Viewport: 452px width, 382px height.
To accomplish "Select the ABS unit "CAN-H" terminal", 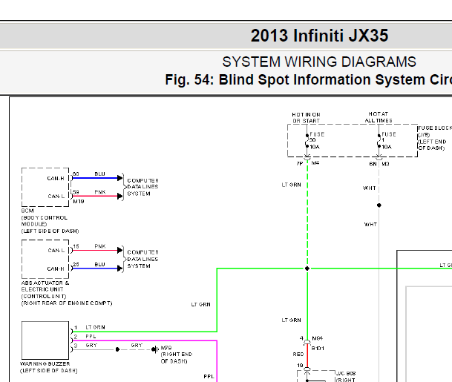I will 56,269.
